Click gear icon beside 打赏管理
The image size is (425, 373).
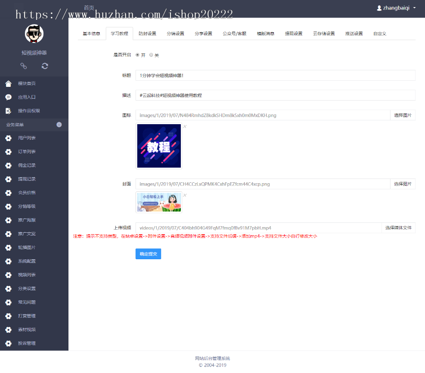tap(8, 316)
